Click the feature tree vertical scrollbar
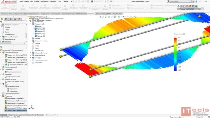 (x=26, y=35)
